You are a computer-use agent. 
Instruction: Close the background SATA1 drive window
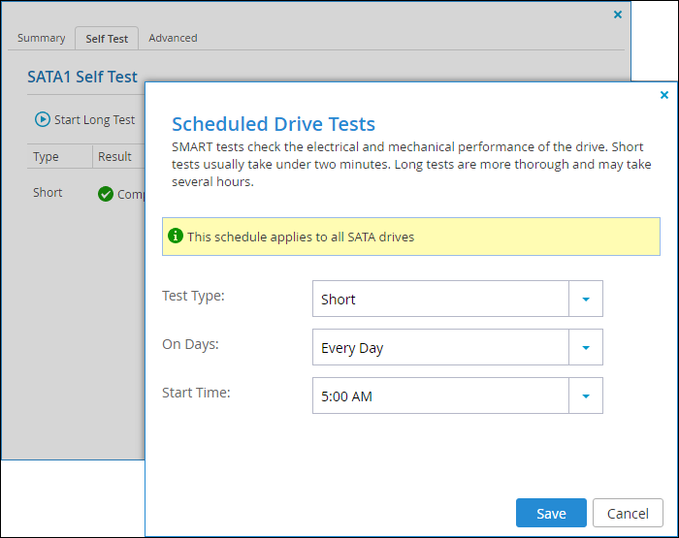click(618, 15)
